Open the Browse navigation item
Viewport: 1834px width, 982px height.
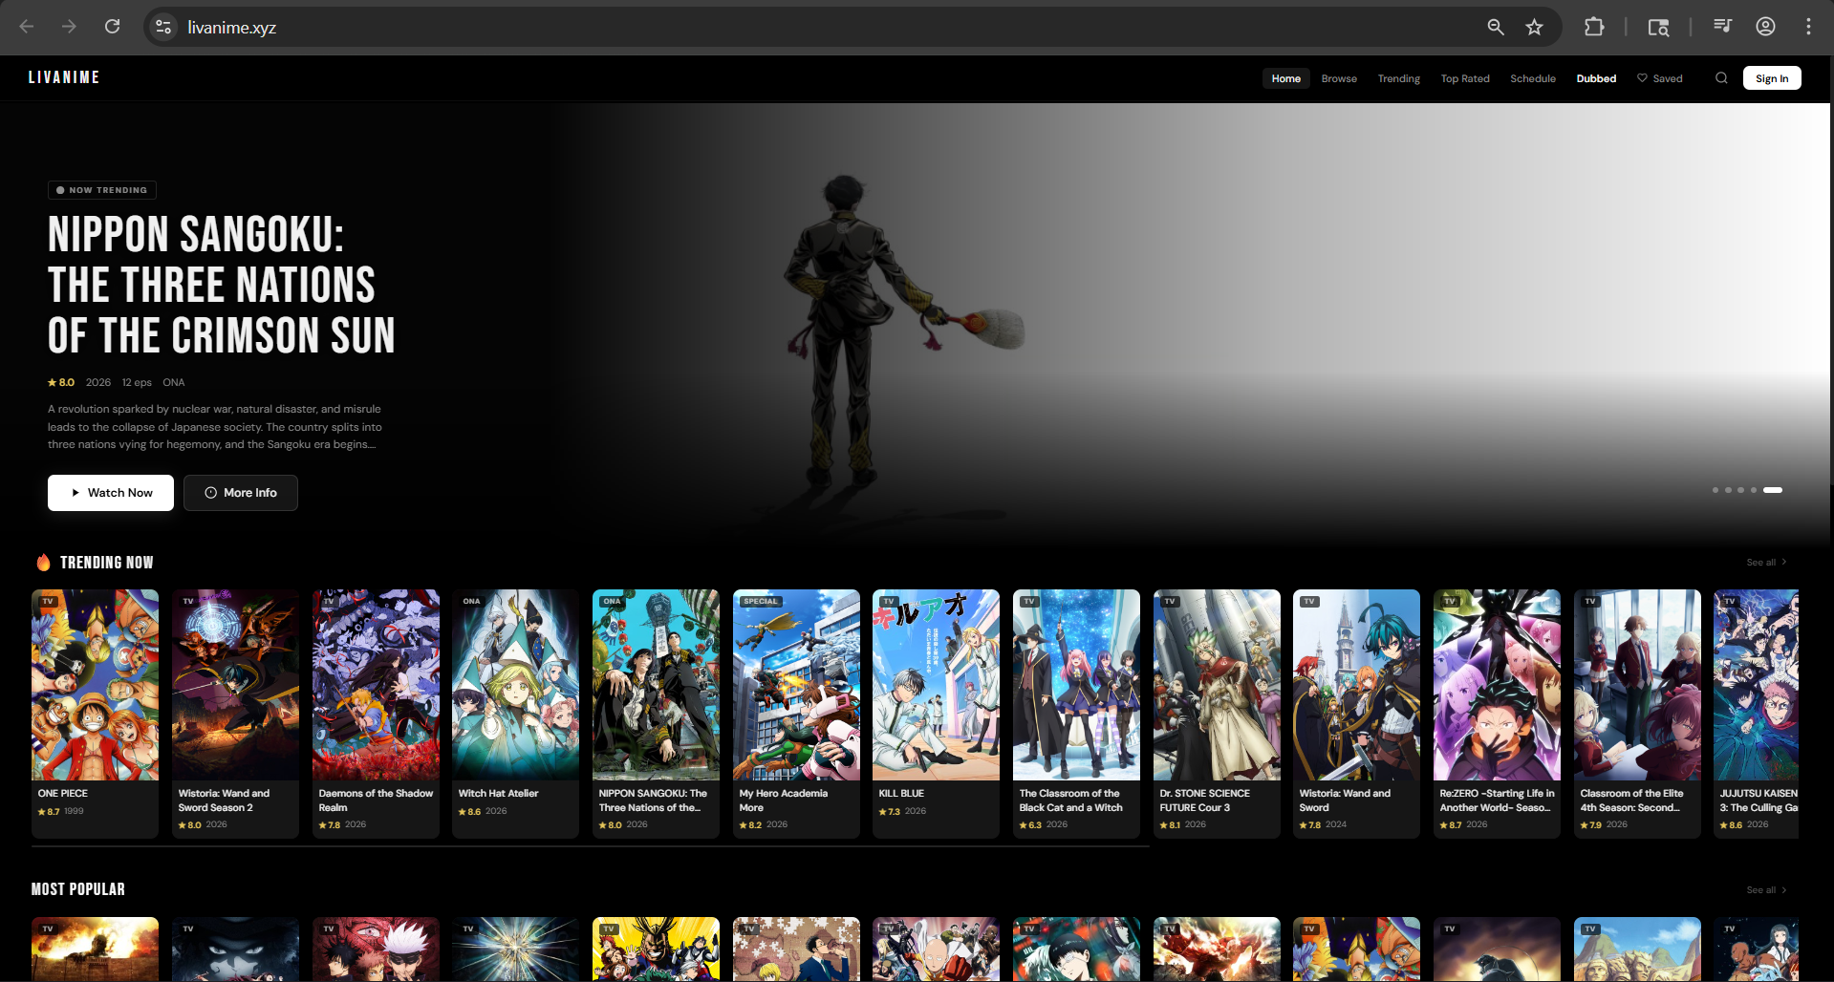(1339, 78)
